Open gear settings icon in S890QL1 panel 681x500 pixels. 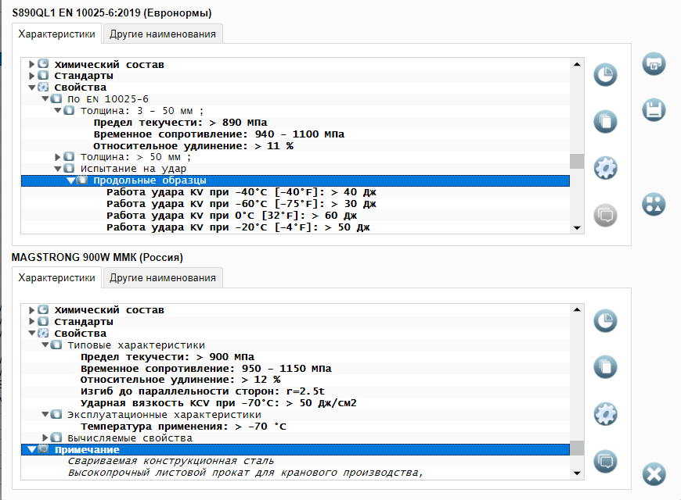[x=605, y=168]
